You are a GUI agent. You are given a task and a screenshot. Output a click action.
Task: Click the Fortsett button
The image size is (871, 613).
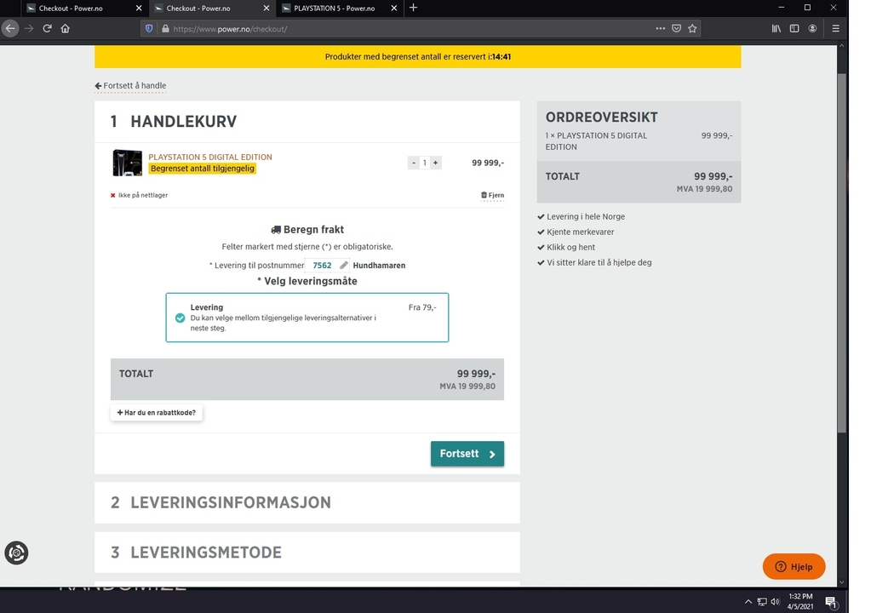pos(467,454)
